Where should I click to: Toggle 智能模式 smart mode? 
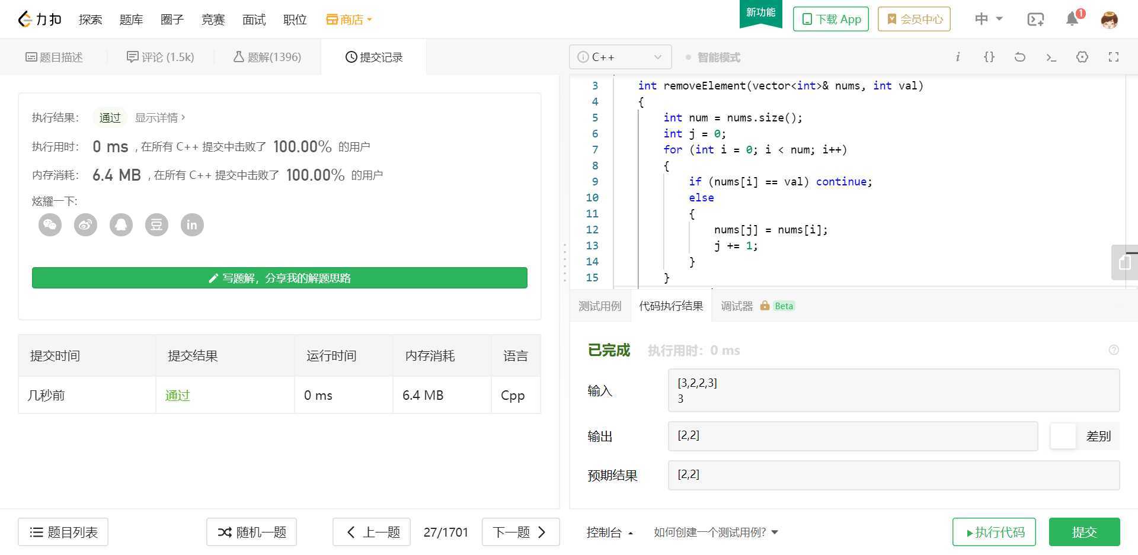tap(713, 57)
